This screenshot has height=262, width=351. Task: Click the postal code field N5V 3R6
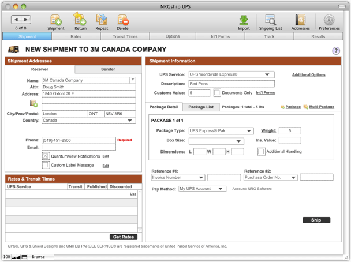pos(120,114)
